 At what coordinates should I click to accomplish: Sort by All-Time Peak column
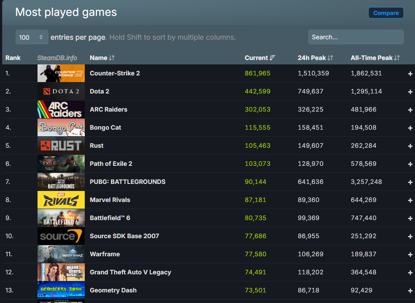click(x=375, y=58)
